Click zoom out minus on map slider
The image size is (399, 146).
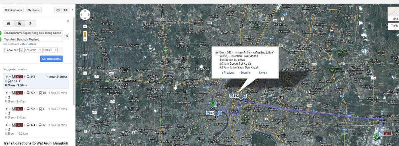85,73
